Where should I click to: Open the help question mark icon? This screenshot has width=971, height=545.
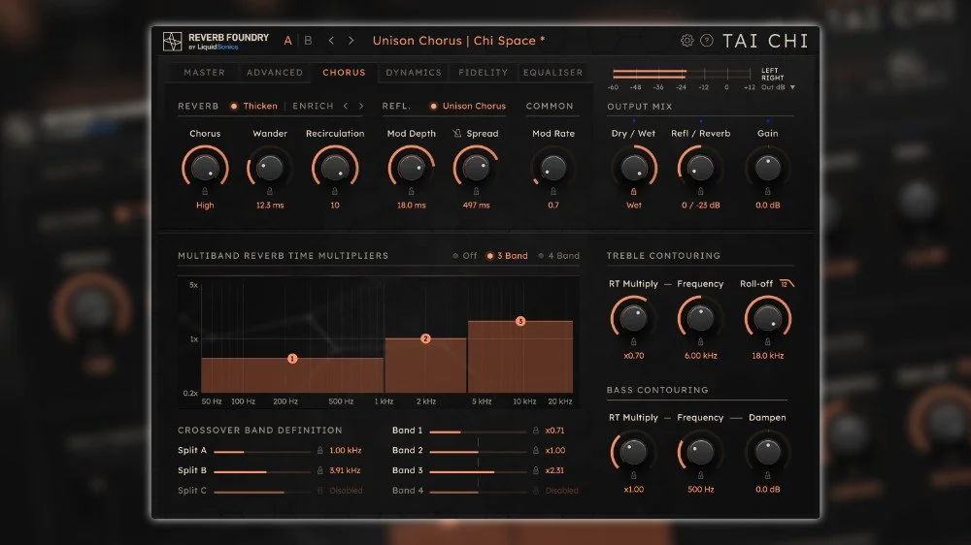[707, 41]
